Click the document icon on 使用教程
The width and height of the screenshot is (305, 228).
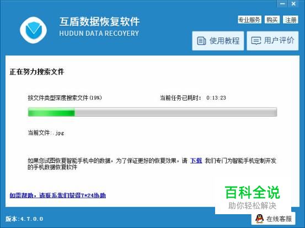pyautogui.click(x=201, y=41)
